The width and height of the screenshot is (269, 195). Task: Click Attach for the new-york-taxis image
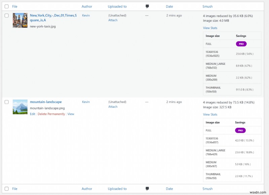(x=113, y=20)
